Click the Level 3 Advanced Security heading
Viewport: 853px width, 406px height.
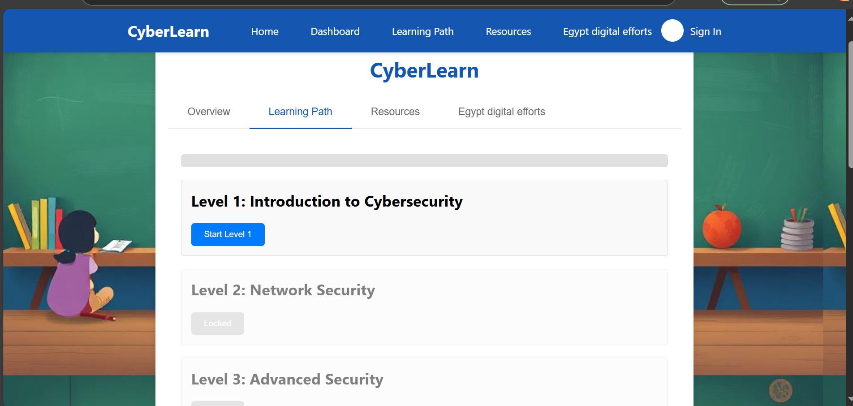(x=287, y=380)
